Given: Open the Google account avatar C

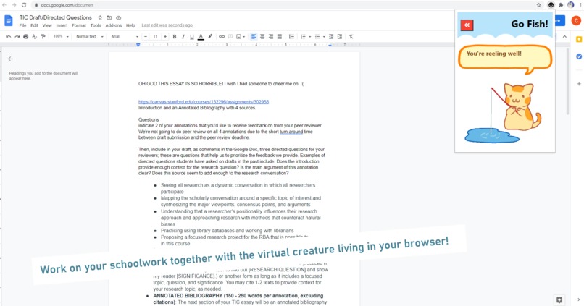Looking at the screenshot, I should (x=576, y=20).
